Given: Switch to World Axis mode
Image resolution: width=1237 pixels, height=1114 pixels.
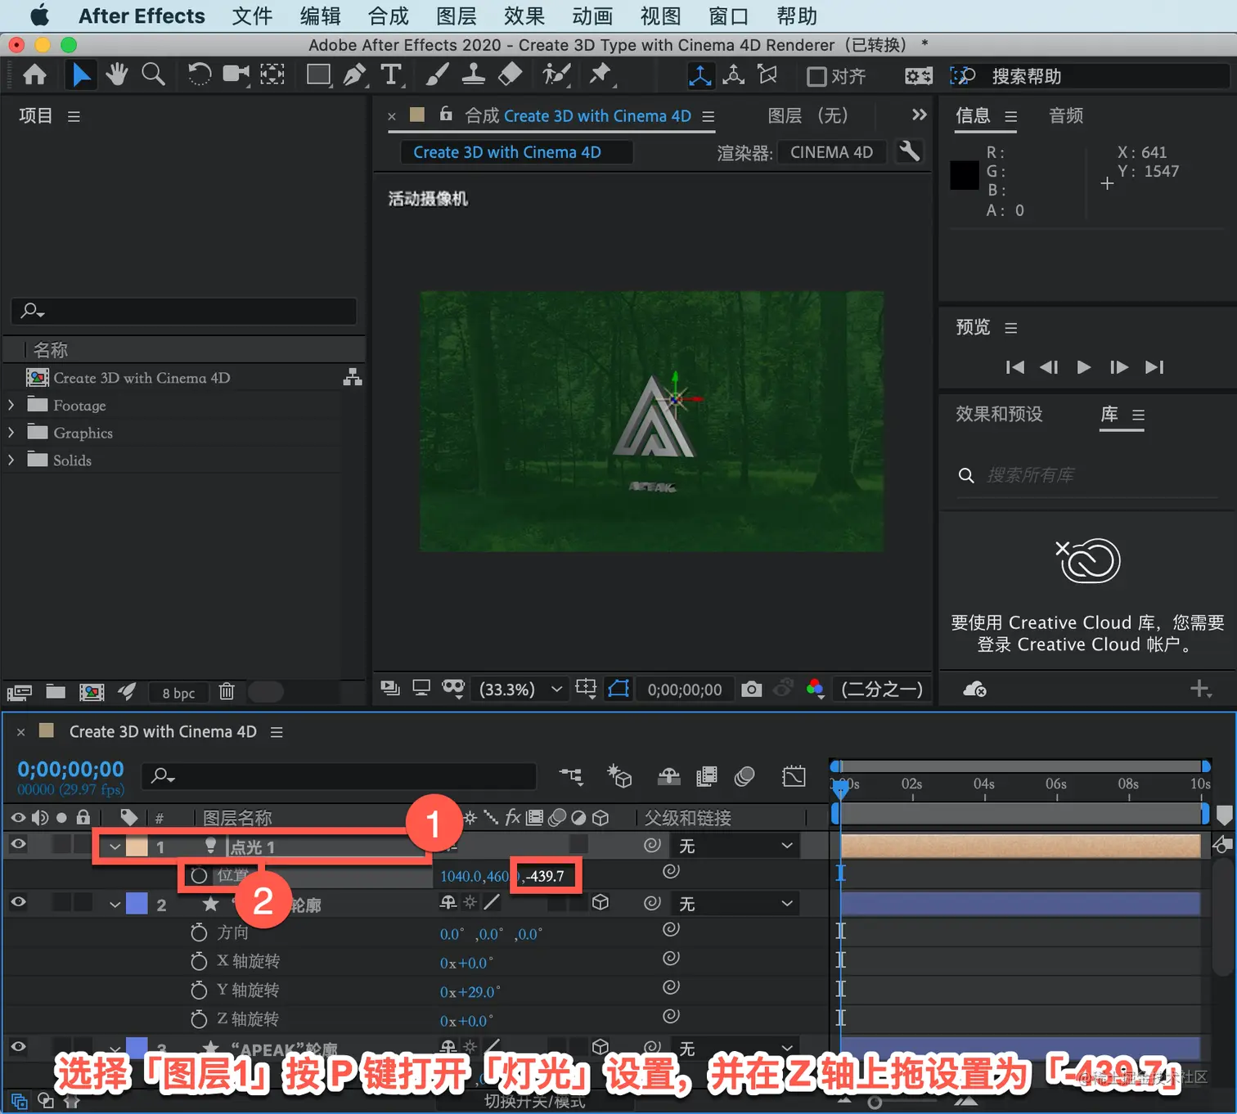Looking at the screenshot, I should pyautogui.click(x=734, y=75).
